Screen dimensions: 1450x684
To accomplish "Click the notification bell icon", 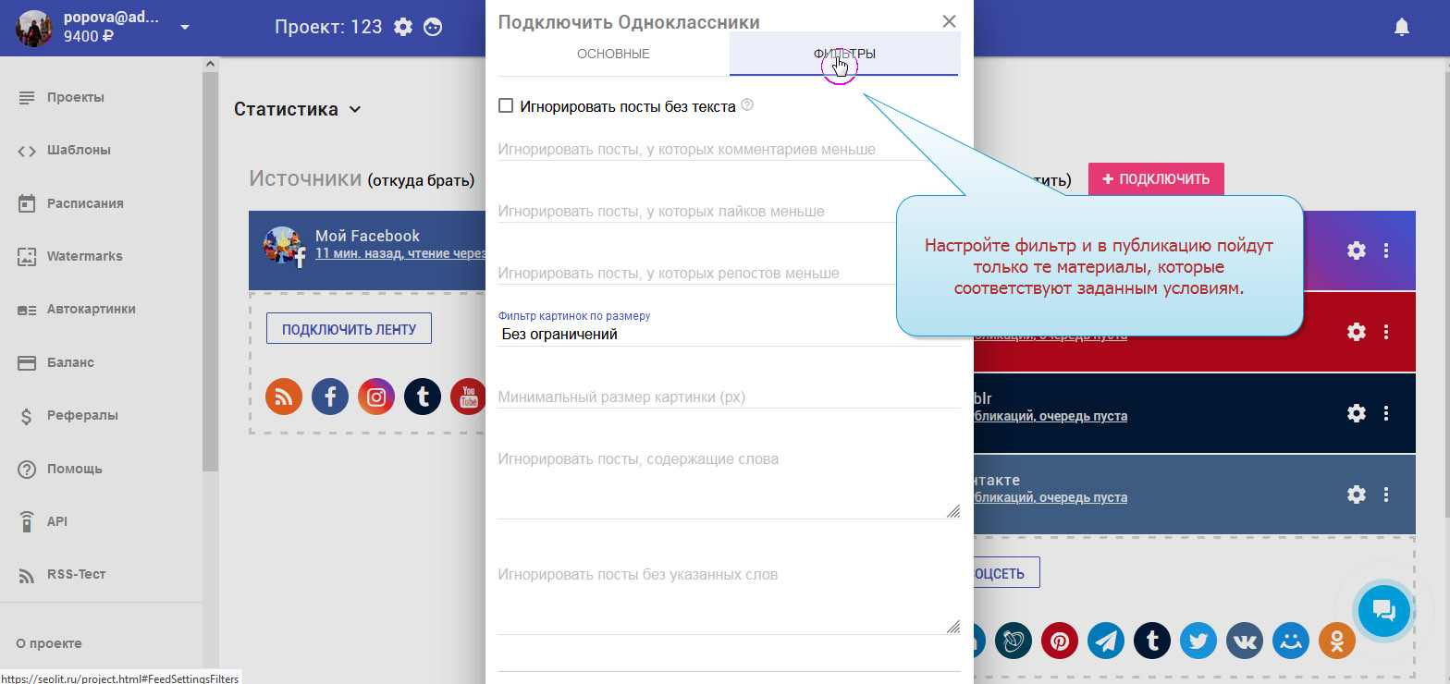I will tap(1401, 28).
